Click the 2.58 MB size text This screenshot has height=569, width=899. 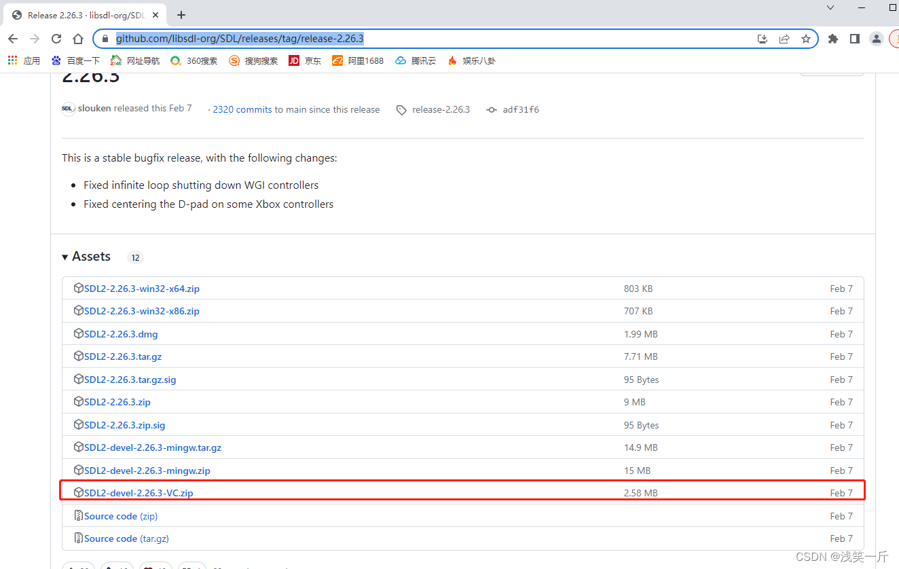pos(640,493)
